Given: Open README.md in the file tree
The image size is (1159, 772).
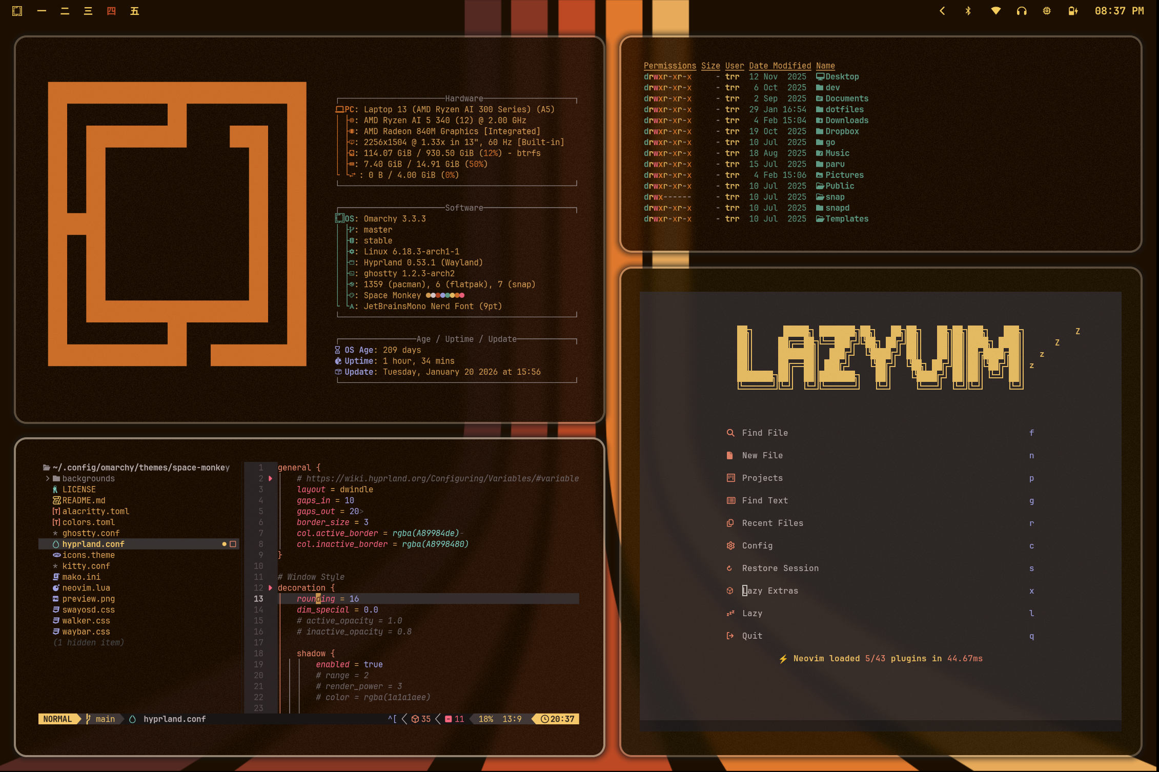Looking at the screenshot, I should pos(84,500).
